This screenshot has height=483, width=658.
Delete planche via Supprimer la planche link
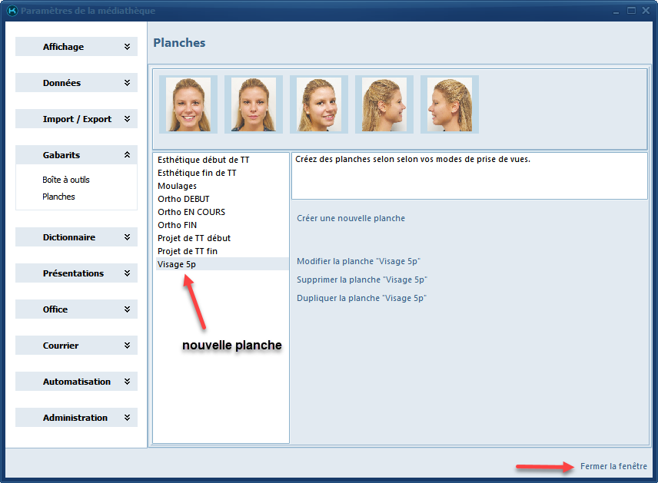coord(361,280)
